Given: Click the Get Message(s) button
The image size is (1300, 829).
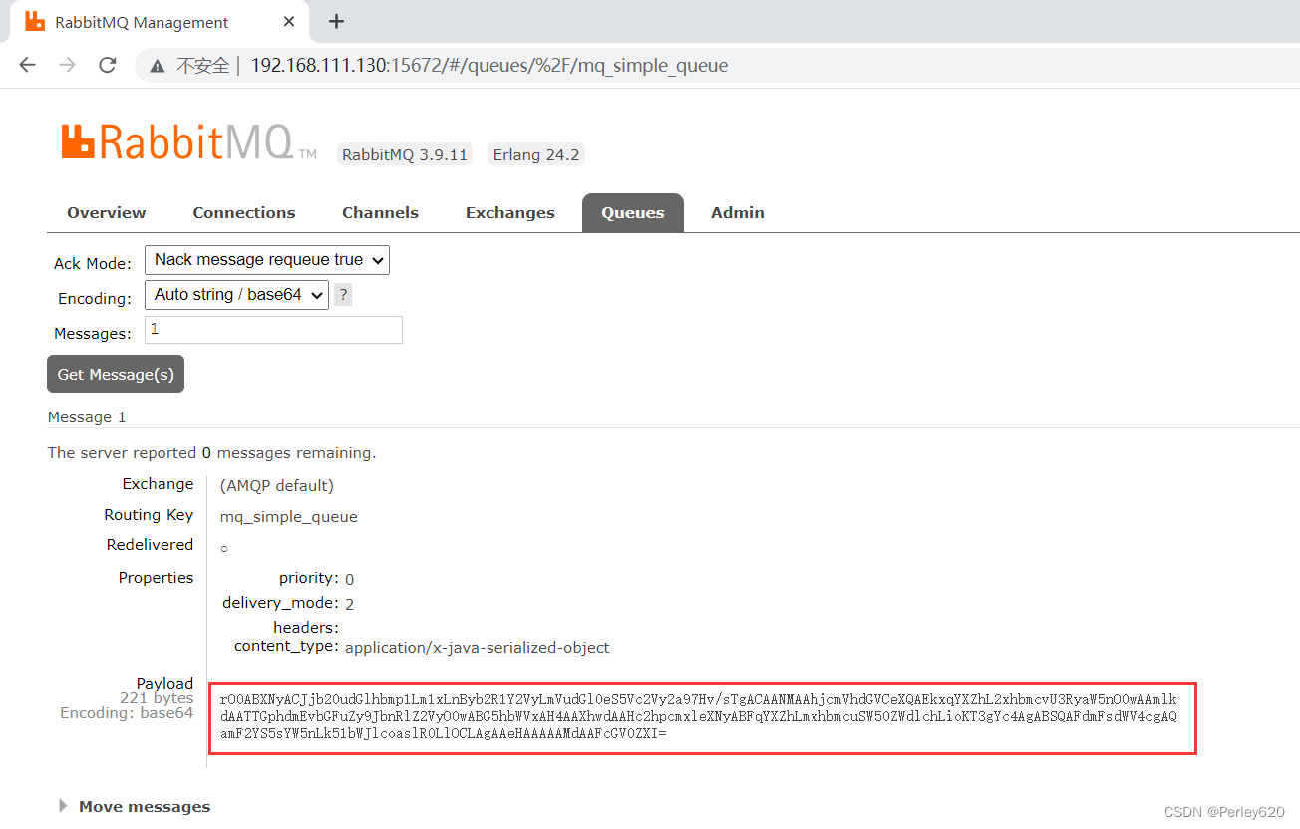Looking at the screenshot, I should pos(116,374).
